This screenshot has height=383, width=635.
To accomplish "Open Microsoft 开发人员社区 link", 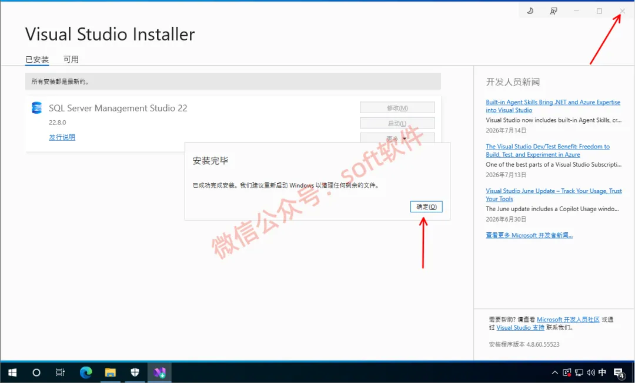I will (568, 320).
